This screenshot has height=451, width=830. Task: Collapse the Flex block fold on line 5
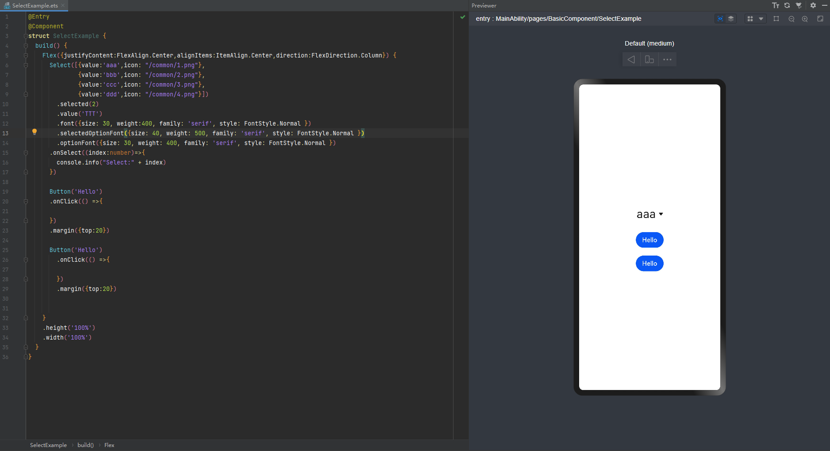point(26,55)
